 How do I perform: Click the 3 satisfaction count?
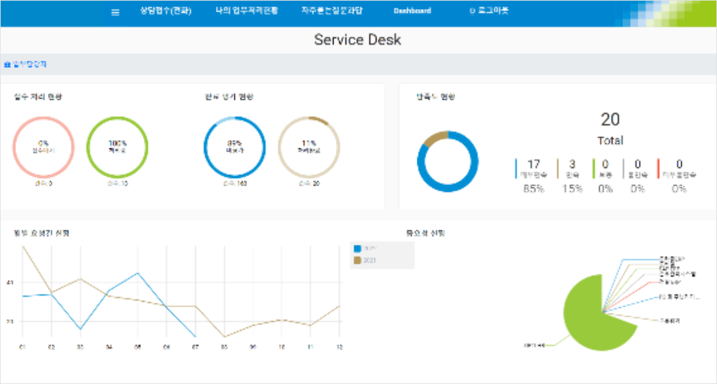pos(572,164)
